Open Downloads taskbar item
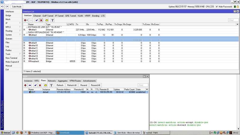Screen dimensions: 240x135 [70, 133]
